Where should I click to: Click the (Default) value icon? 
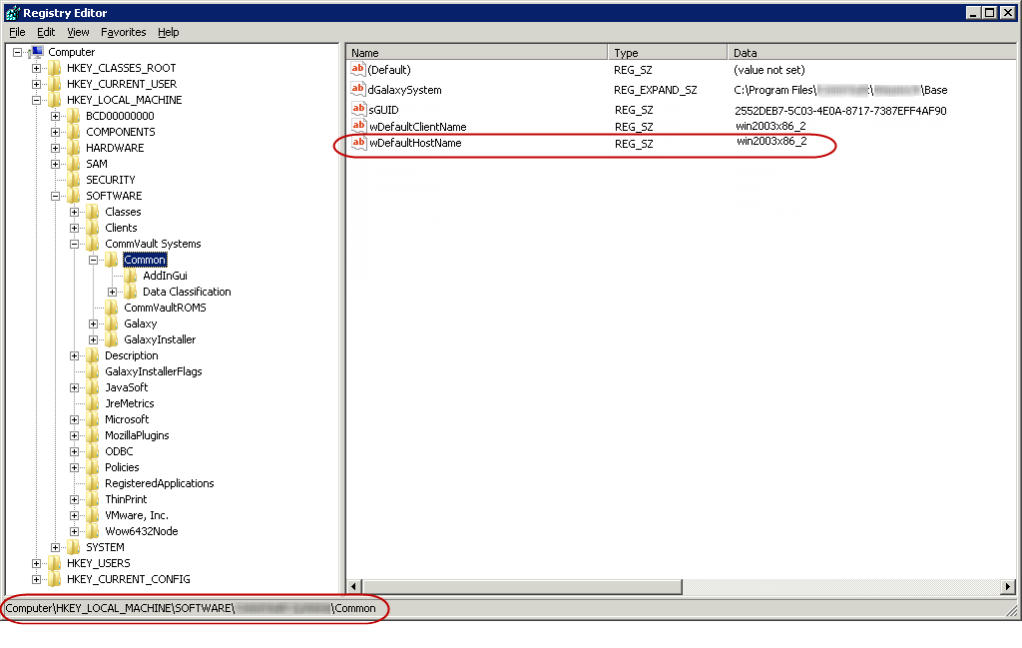tap(358, 69)
